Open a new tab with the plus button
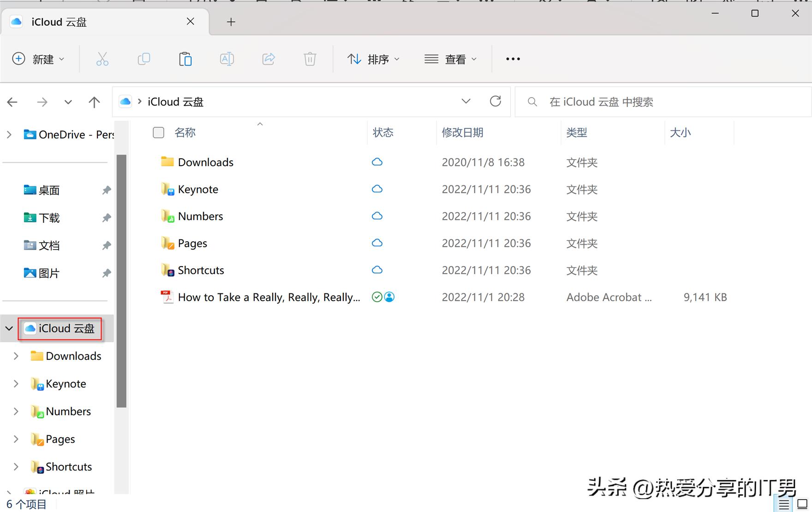 [x=231, y=22]
